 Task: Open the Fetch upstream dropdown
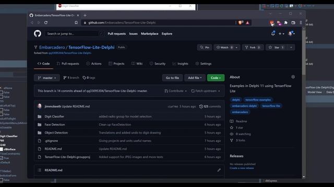[x=206, y=91]
